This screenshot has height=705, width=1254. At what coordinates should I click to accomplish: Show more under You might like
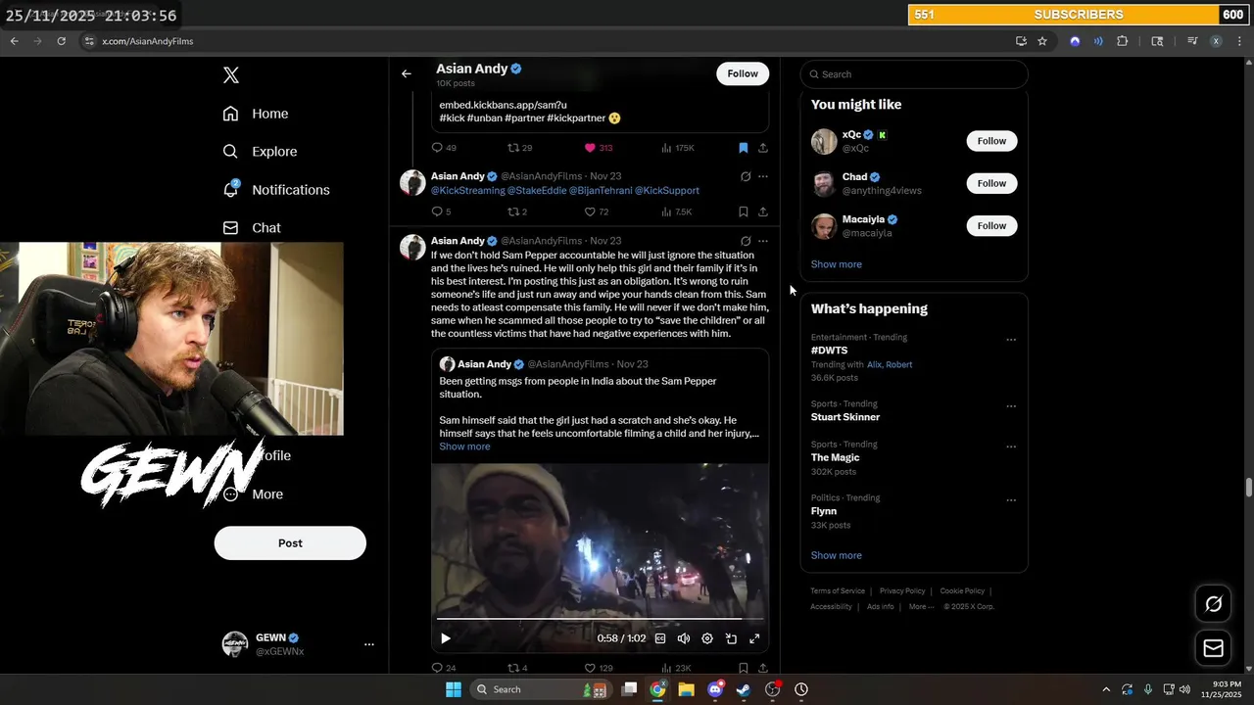point(837,264)
